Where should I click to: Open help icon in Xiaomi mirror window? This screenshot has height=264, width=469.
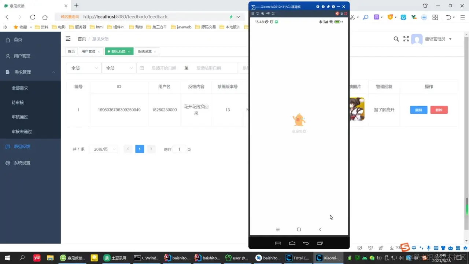(x=333, y=7)
